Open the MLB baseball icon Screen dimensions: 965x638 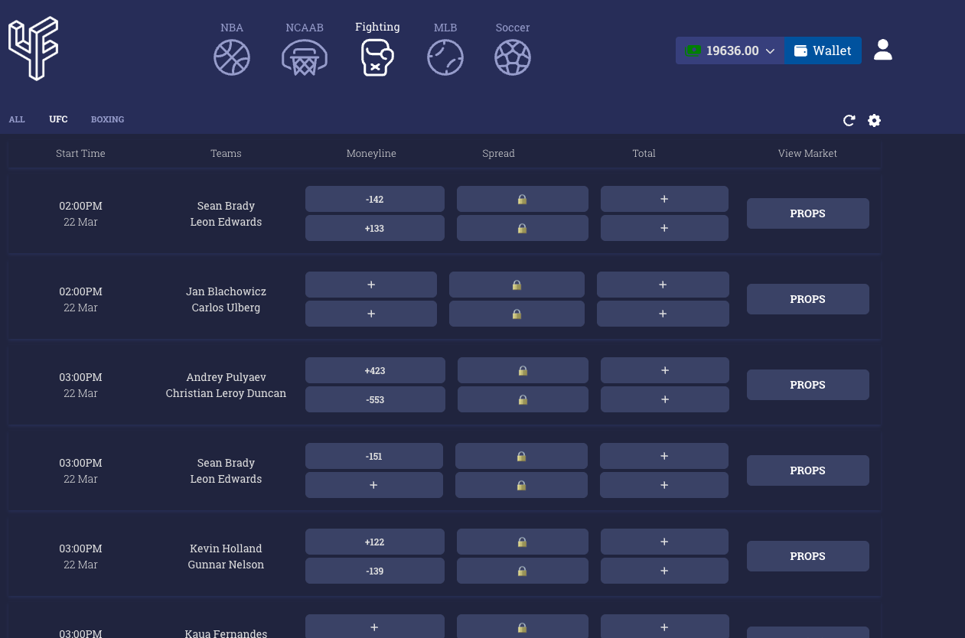pyautogui.click(x=445, y=57)
